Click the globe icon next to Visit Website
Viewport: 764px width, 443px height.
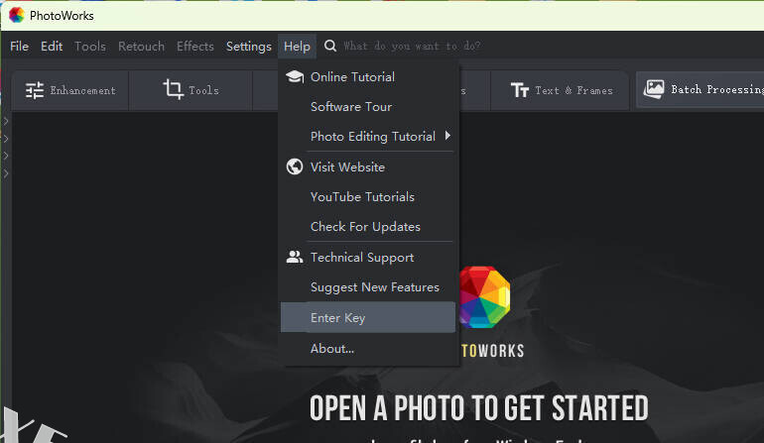(294, 166)
